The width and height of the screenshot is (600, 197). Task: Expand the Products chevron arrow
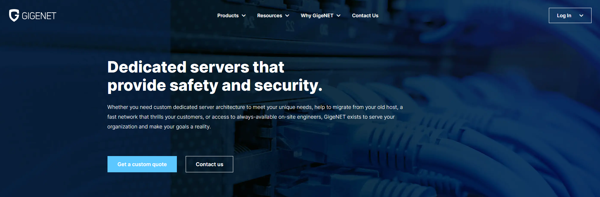(244, 16)
